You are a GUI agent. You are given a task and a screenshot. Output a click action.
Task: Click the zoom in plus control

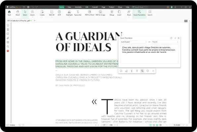187,125
